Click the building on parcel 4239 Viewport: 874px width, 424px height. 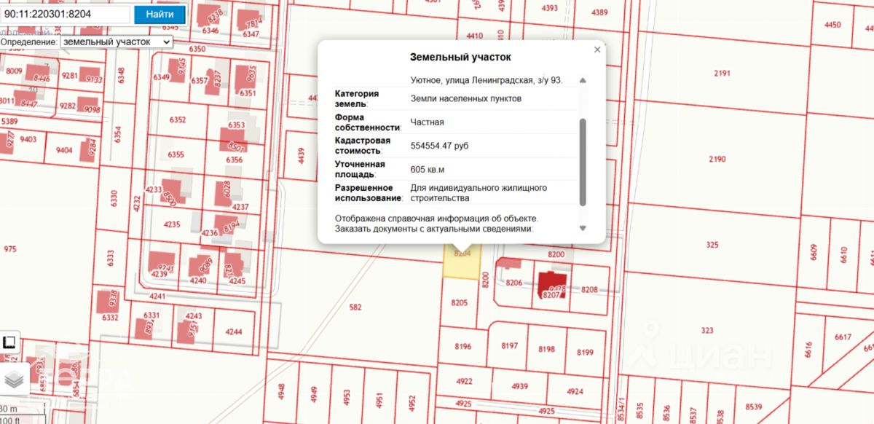pos(161,262)
